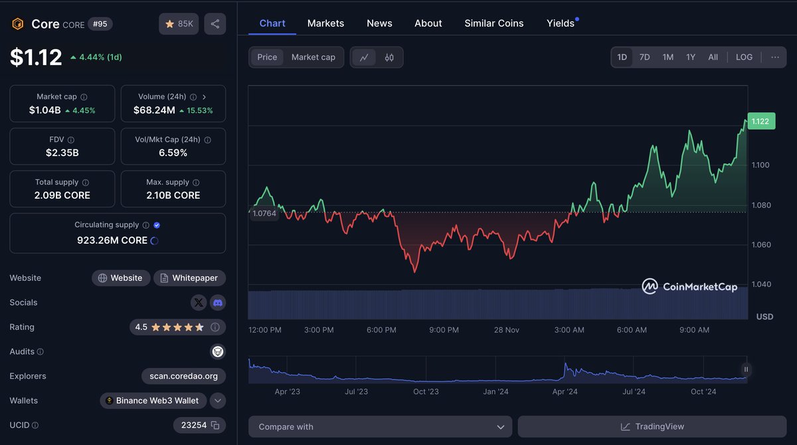The width and height of the screenshot is (797, 445).
Task: Open the audit provider shield icon
Action: 218,351
